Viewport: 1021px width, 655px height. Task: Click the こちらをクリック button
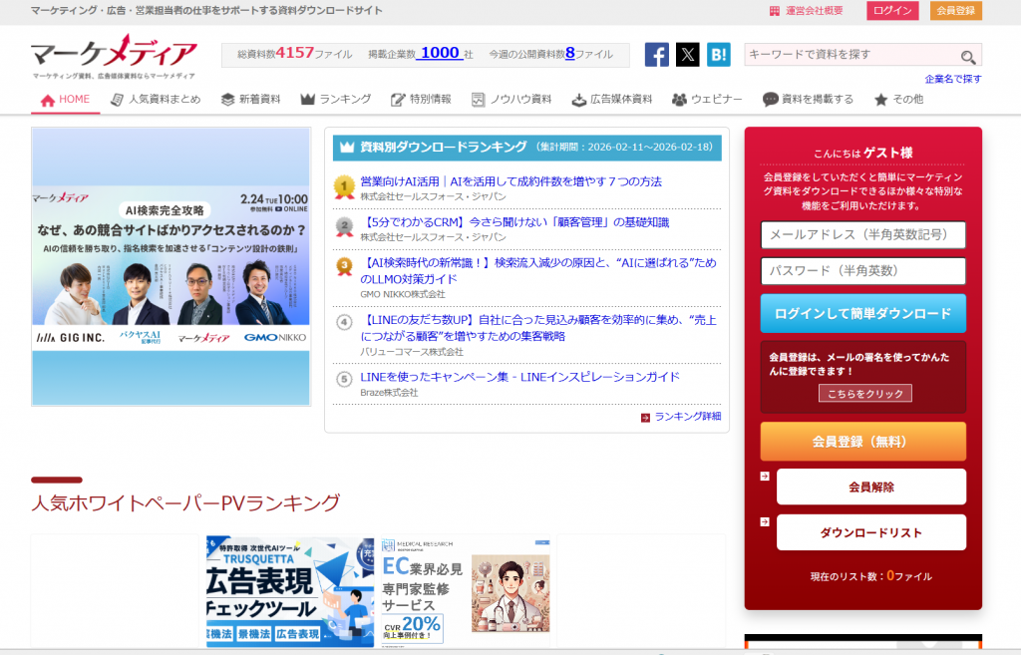[865, 394]
